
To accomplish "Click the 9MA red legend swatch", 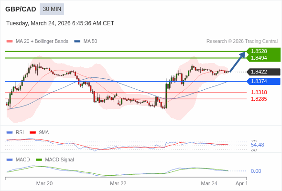I will tap(33, 133).
